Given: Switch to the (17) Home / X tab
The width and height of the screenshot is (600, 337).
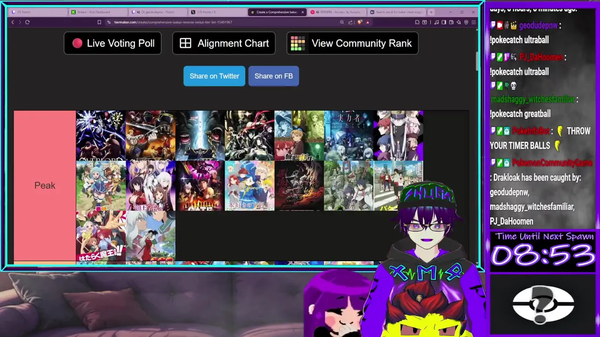Looking at the screenshot, I should tap(218, 12).
